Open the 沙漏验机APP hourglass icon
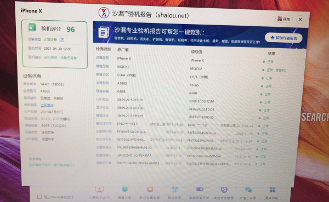The width and height of the screenshot is (329, 202). click(x=99, y=189)
